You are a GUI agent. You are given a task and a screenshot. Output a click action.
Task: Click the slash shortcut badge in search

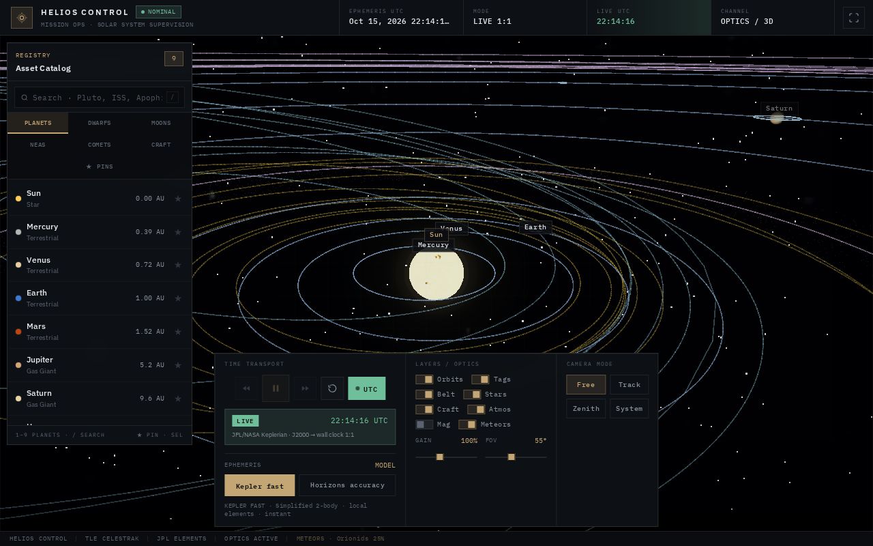[x=173, y=98]
